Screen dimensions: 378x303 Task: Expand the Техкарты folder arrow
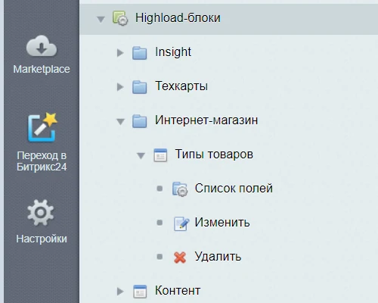120,87
